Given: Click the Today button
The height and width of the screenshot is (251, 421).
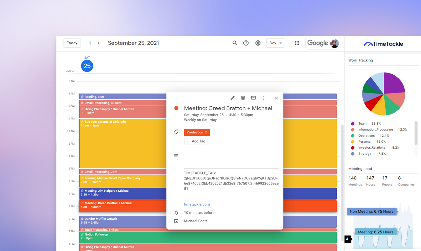Looking at the screenshot, I should point(72,43).
